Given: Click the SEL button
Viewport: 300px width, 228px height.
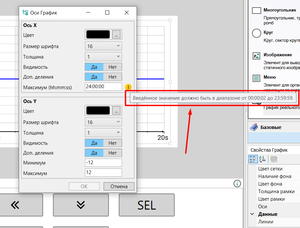Looking at the screenshot, I should tap(147, 205).
